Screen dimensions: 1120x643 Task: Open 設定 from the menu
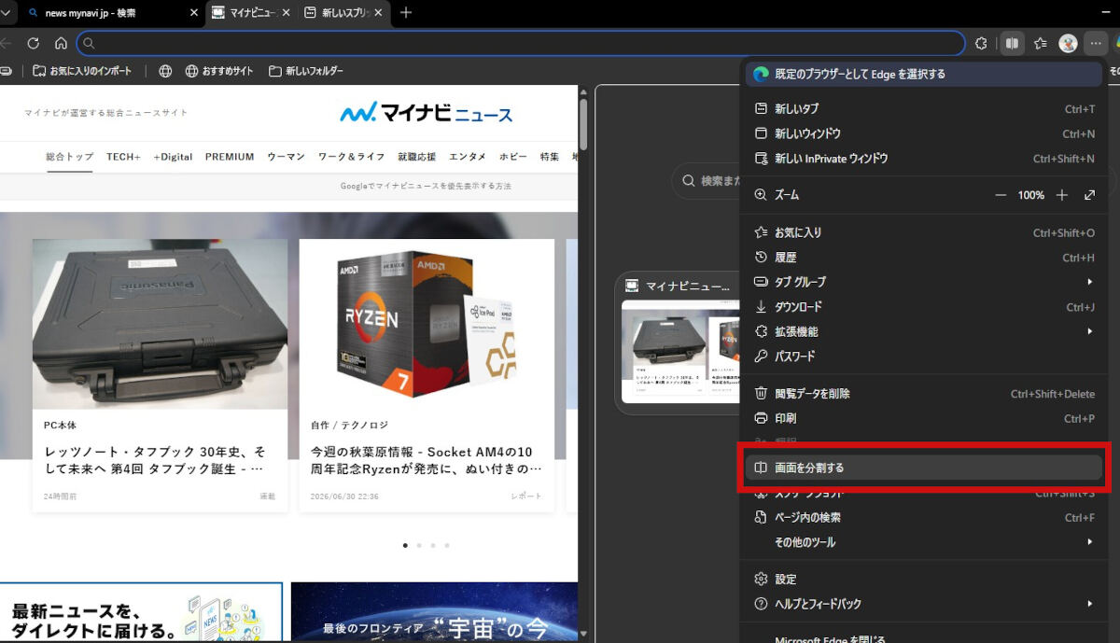(x=925, y=580)
